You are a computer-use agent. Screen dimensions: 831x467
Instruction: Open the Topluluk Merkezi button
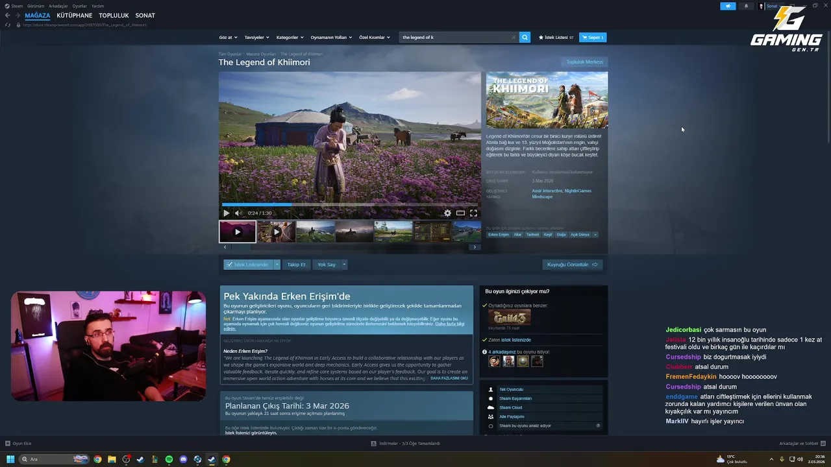coord(584,62)
